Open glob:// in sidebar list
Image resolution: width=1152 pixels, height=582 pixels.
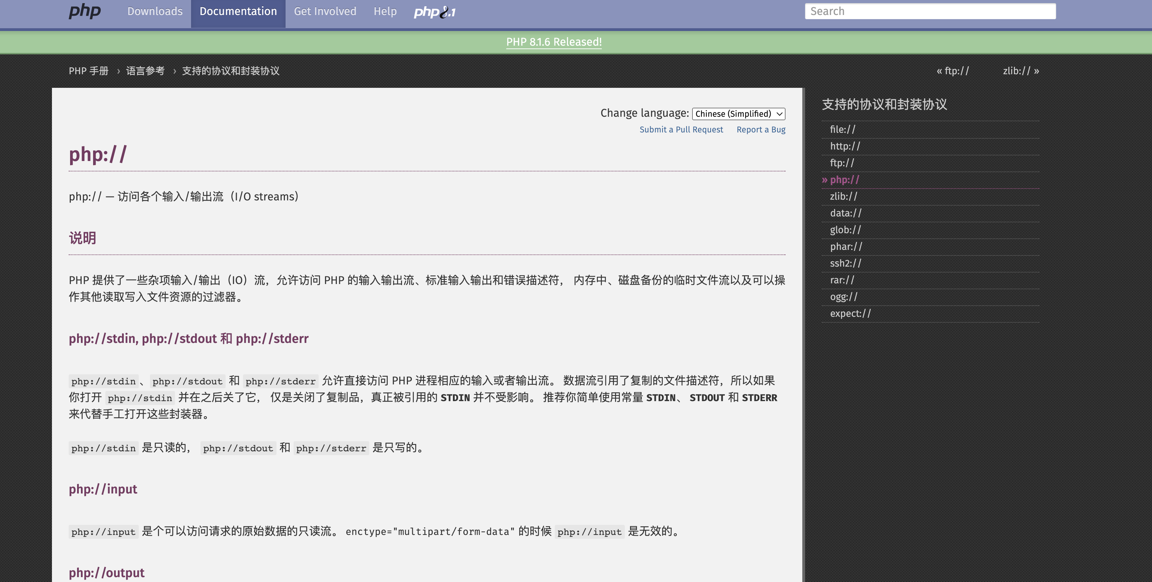(845, 230)
